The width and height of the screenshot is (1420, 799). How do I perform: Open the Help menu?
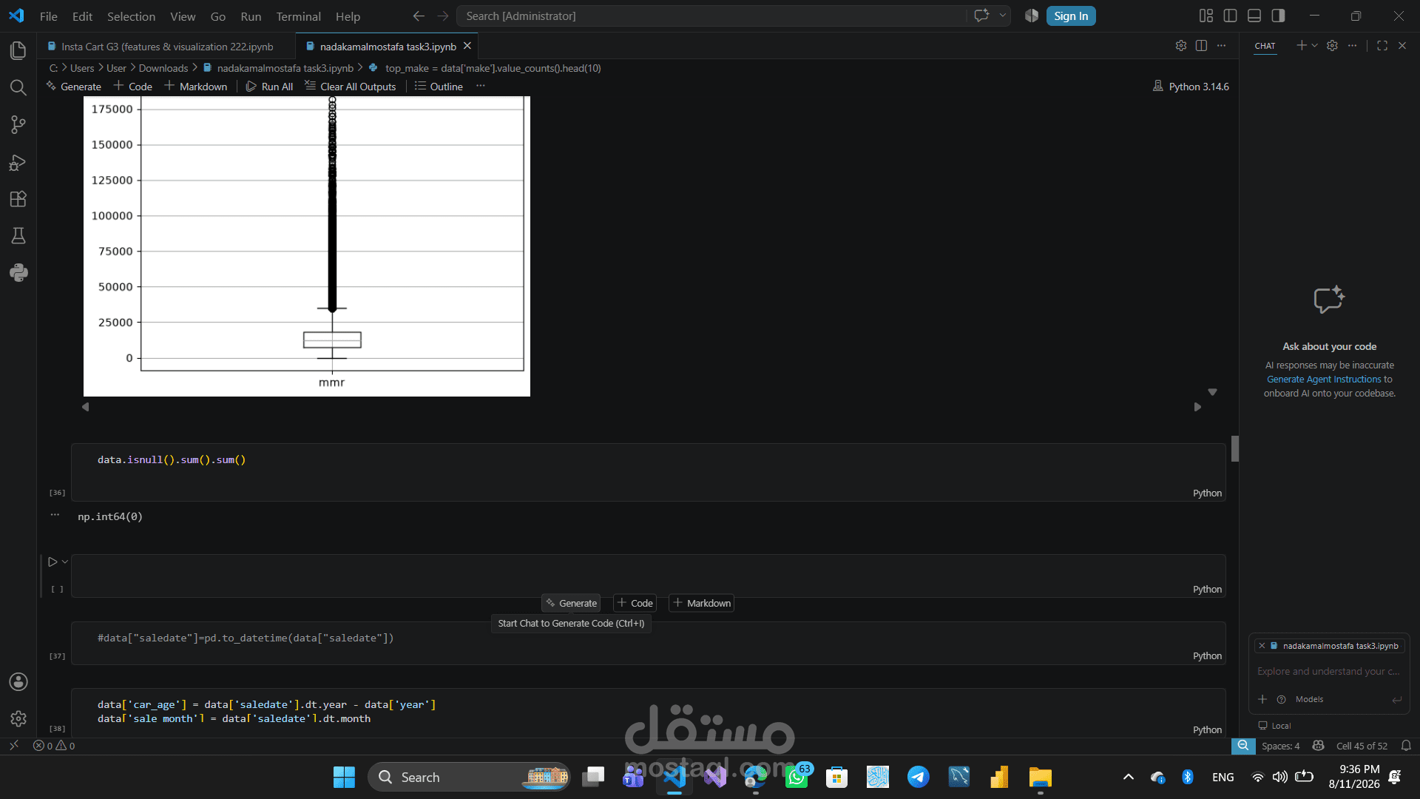point(348,16)
